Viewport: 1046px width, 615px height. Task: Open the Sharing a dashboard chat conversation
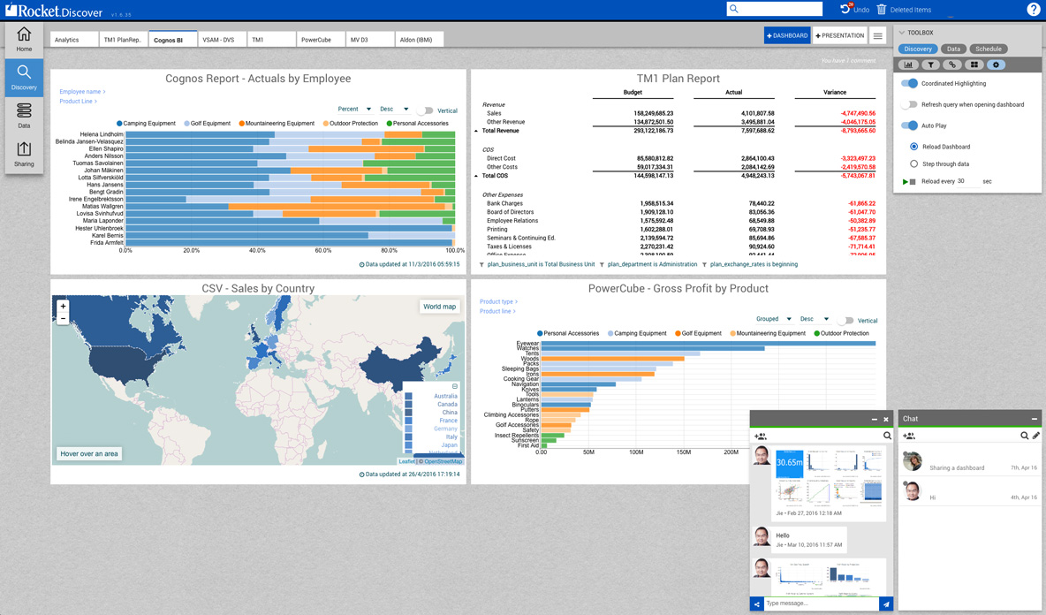point(970,461)
